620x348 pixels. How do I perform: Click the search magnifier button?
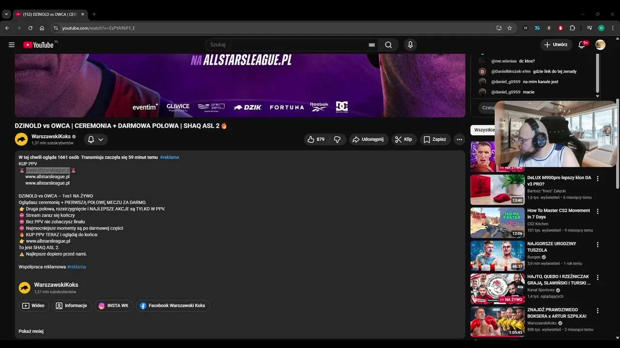[x=388, y=45]
